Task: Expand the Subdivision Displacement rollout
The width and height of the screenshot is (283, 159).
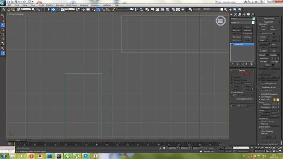Action: [x=269, y=144]
